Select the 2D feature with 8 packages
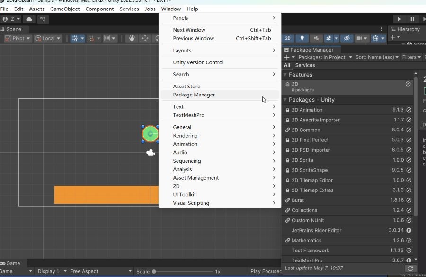This screenshot has height=277, width=426. point(347,87)
